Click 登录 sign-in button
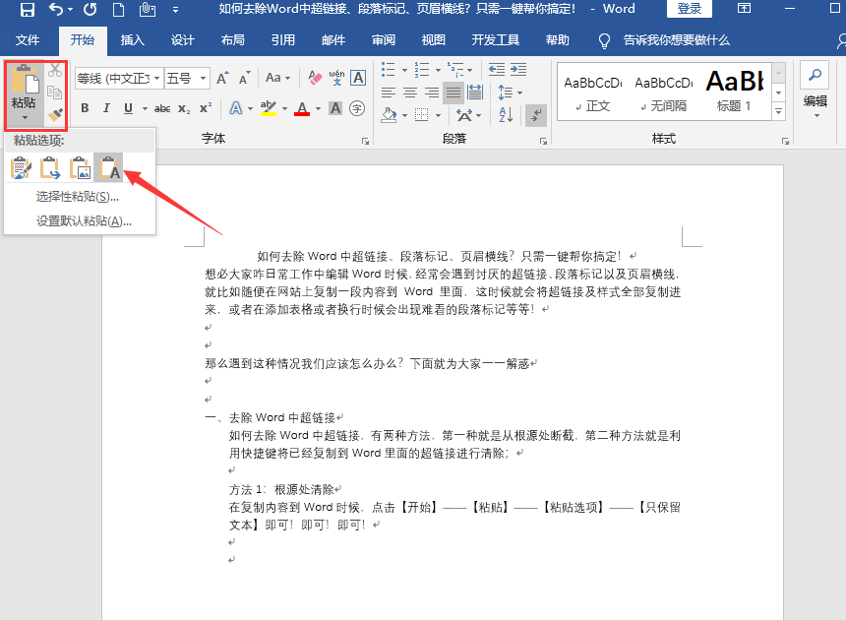The image size is (846, 620). 689,9
